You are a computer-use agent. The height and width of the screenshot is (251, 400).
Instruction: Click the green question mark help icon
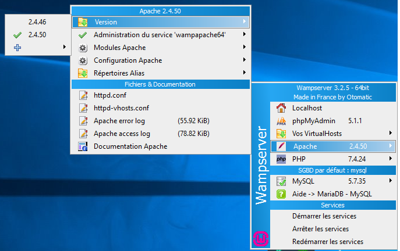tap(281, 194)
